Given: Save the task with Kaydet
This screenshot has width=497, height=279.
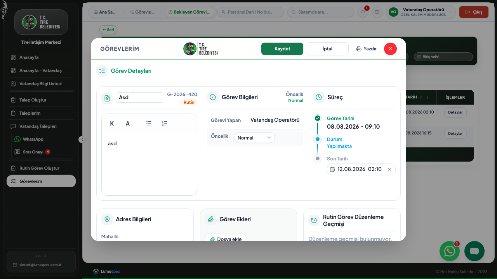Looking at the screenshot, I should click(x=282, y=49).
